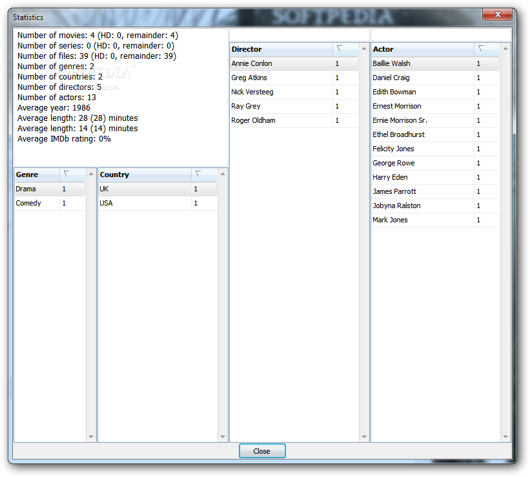Click the Director list scroll-down arrow
This screenshot has height=477, width=530.
[364, 437]
